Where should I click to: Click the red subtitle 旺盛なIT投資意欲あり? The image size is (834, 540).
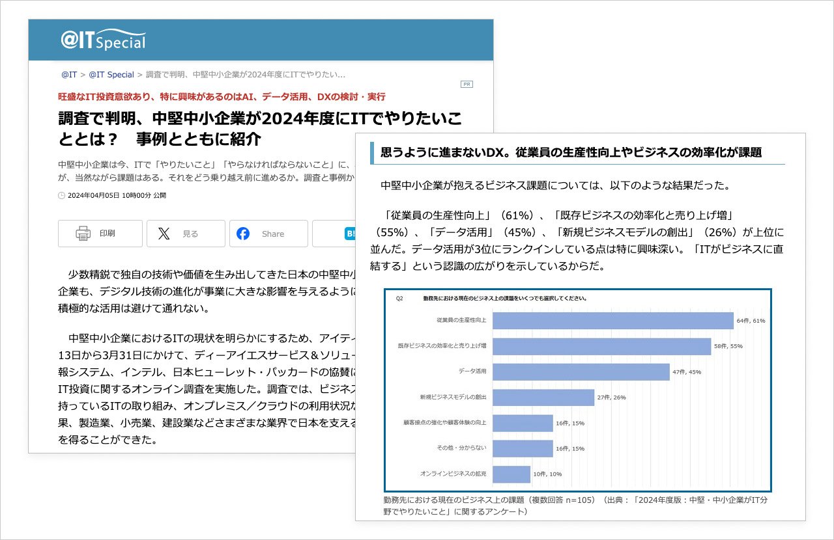click(x=222, y=96)
